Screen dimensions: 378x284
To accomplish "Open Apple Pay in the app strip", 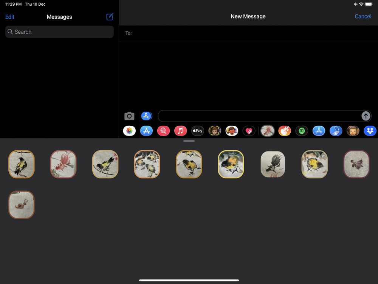I will 197,131.
